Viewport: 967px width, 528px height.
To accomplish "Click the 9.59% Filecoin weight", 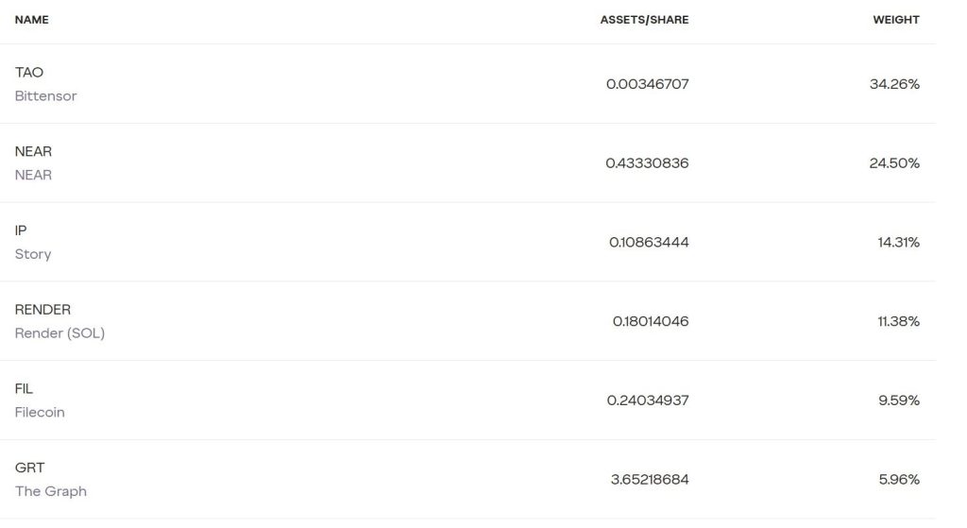I will 898,400.
